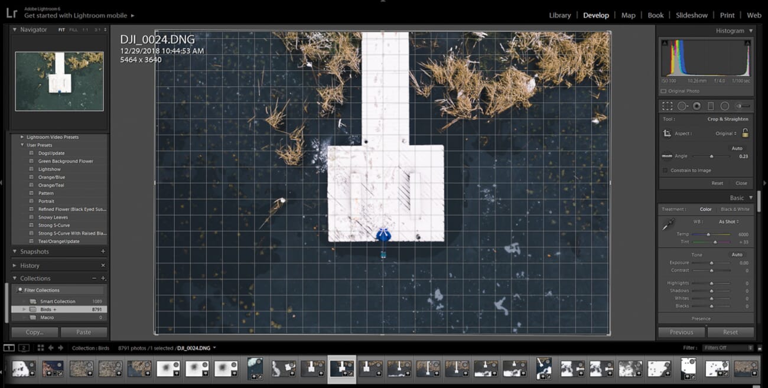The image size is (768, 388).
Task: Click the Crop & Straighten frame icon
Action: tap(668, 133)
